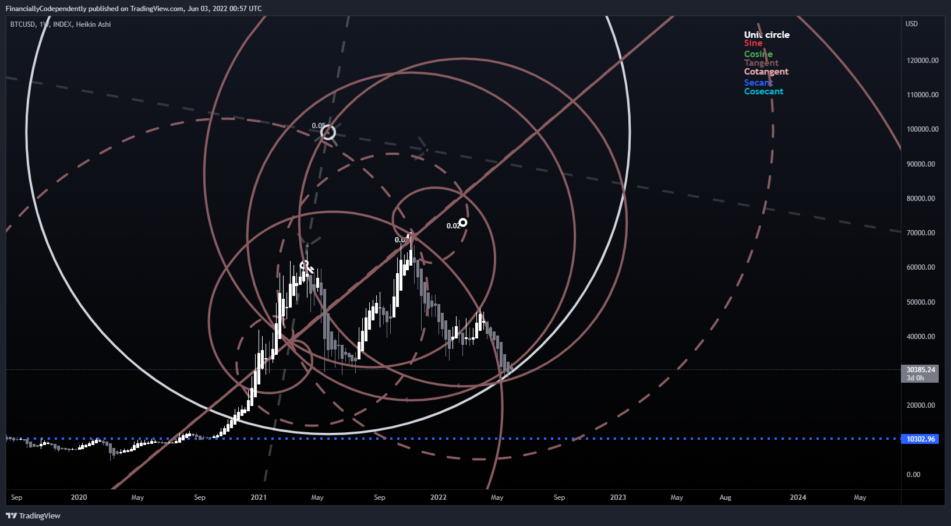
Task: Click the BTCUSD symbol label
Action: [x=23, y=24]
